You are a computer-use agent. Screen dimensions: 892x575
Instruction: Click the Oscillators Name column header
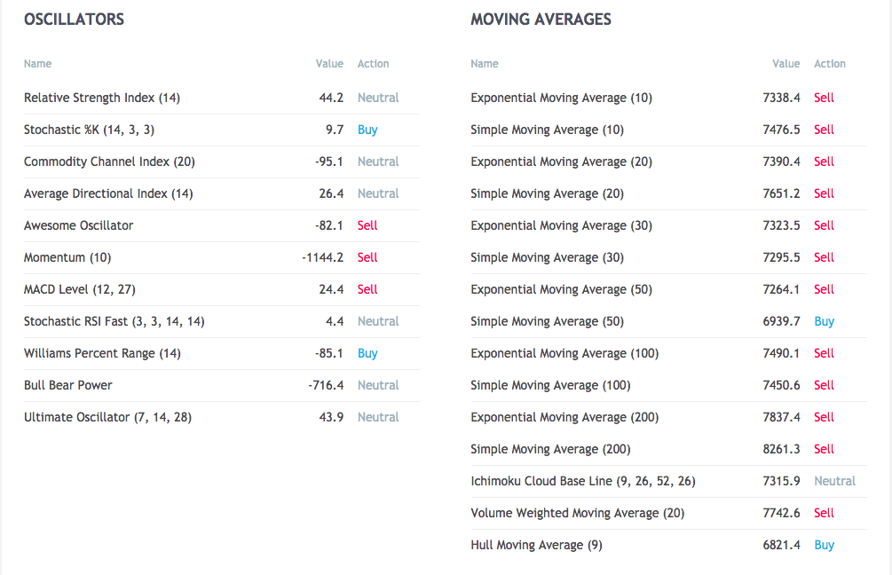(37, 64)
